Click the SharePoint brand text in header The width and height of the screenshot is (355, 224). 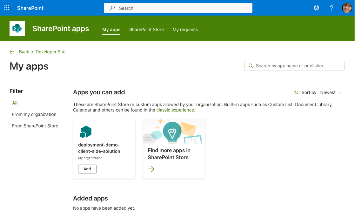click(x=30, y=8)
